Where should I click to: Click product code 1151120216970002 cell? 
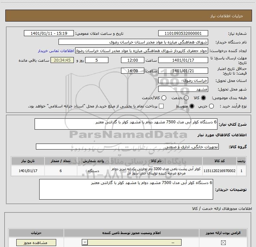[219, 171]
